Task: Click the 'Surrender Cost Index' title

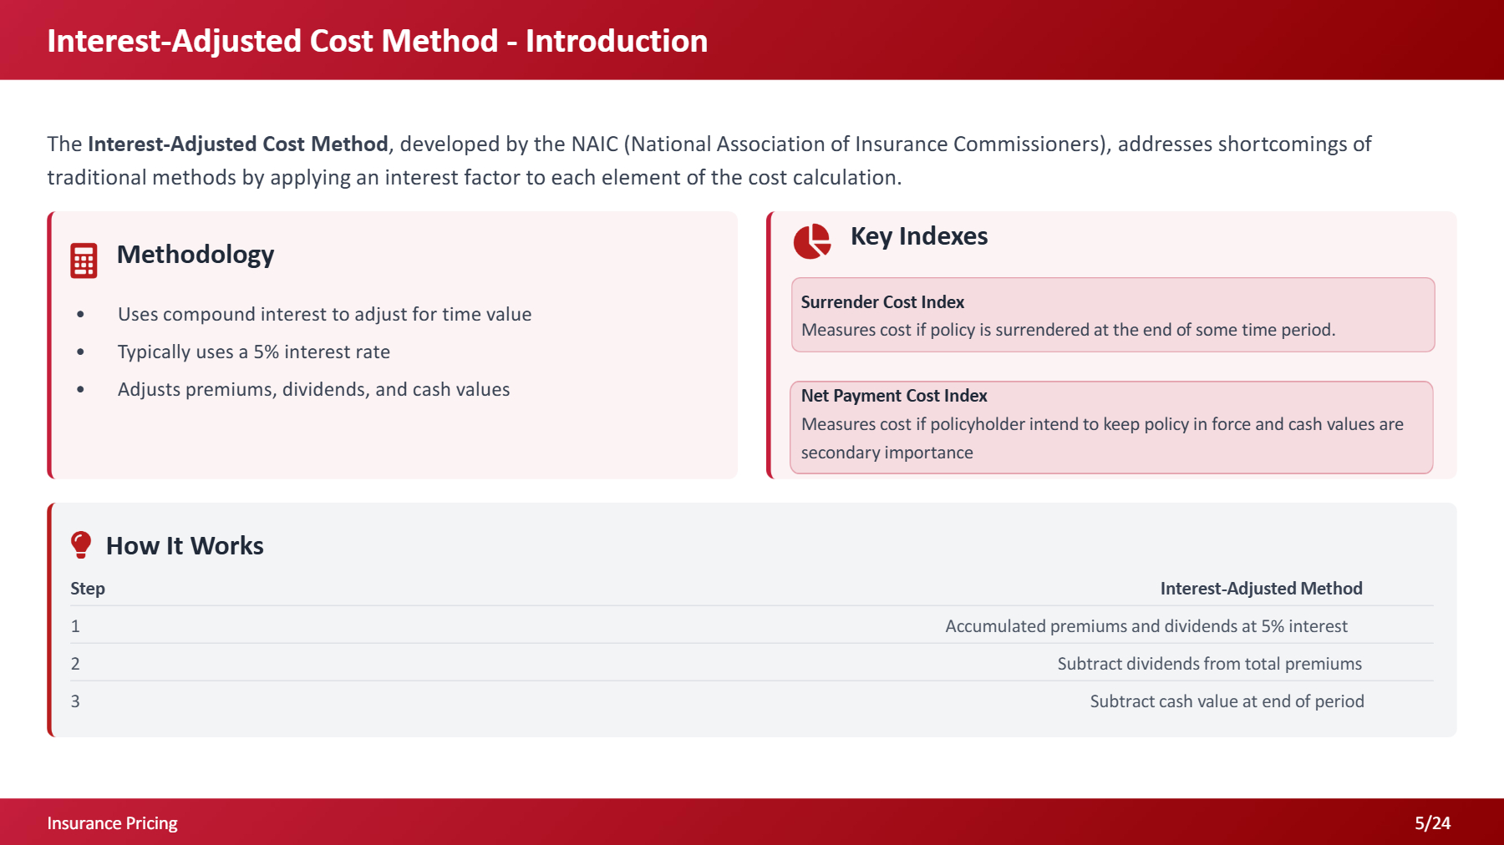Action: 882,302
